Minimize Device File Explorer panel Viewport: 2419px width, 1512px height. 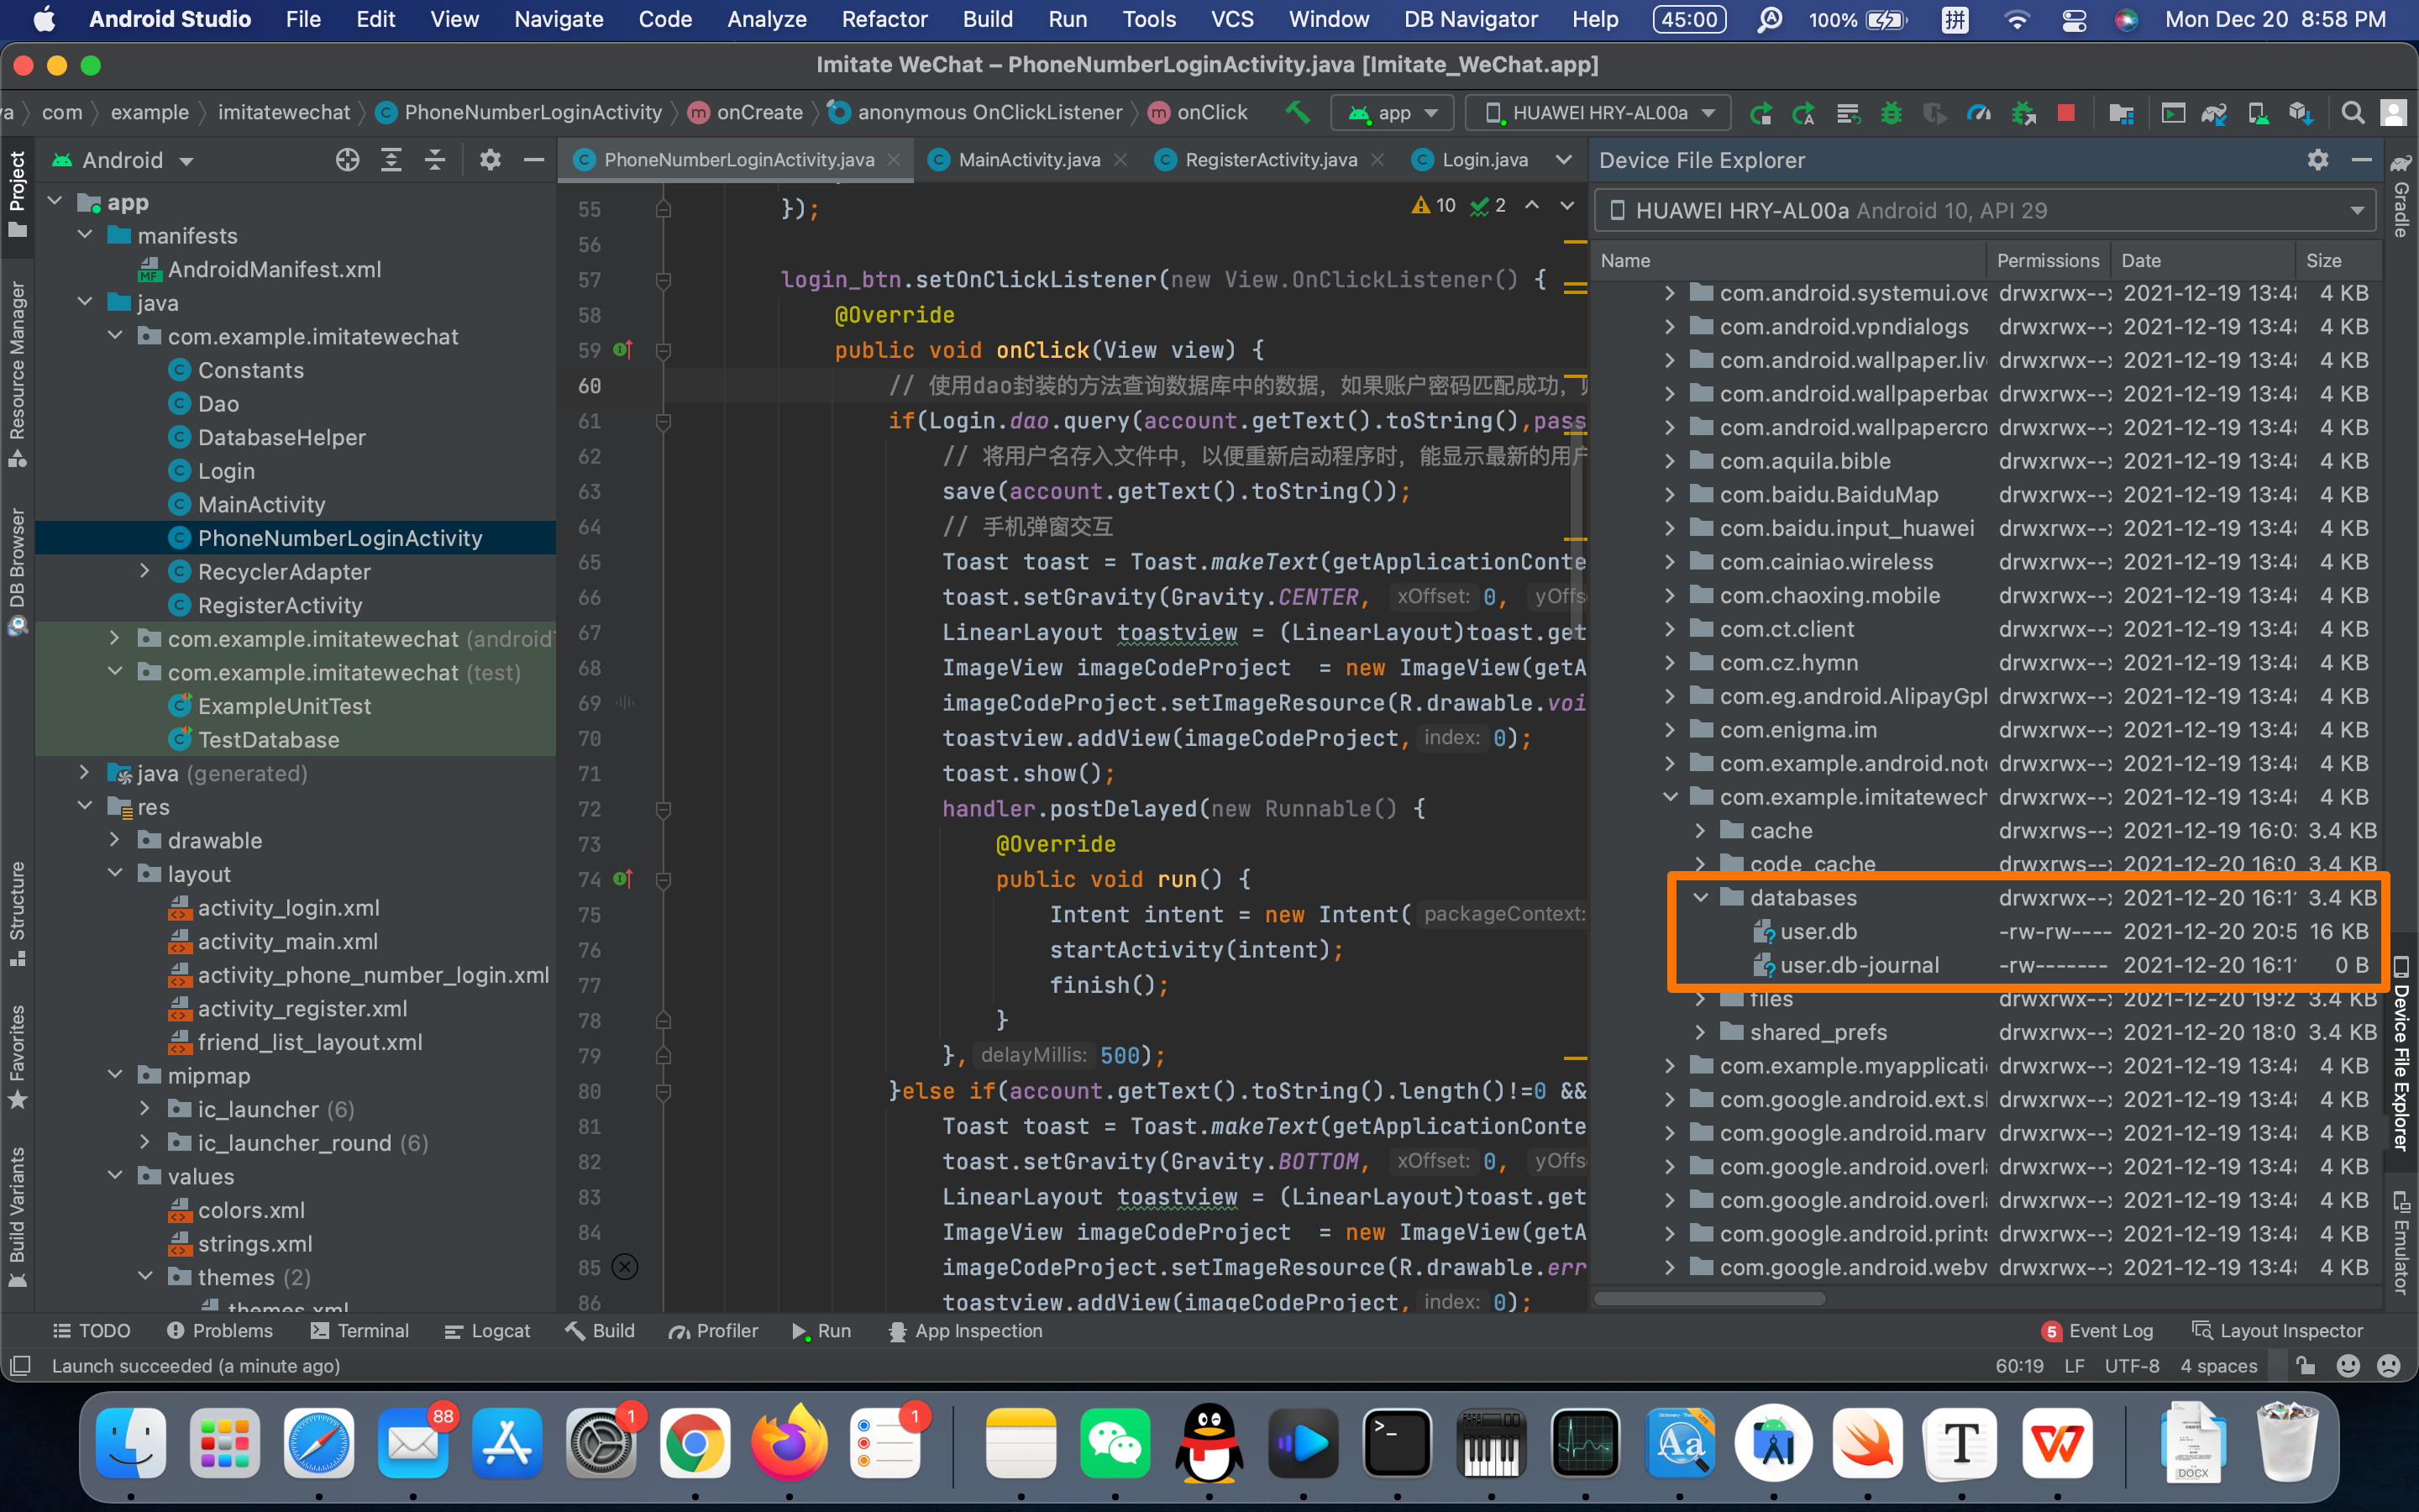pos(2362,160)
